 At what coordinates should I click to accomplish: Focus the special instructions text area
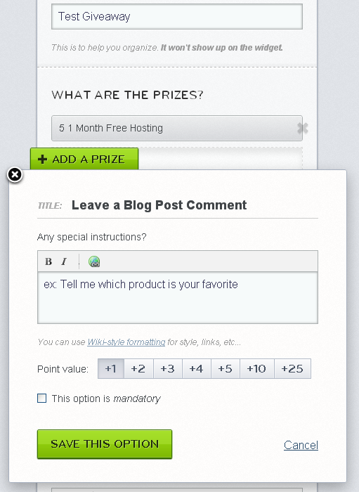pos(178,297)
